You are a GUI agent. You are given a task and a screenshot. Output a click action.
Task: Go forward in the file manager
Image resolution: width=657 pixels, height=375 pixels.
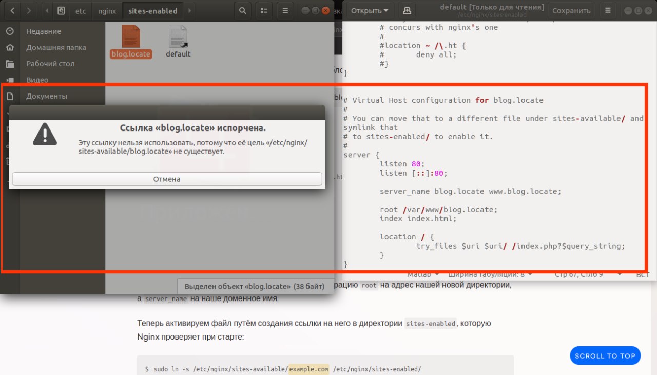[29, 10]
